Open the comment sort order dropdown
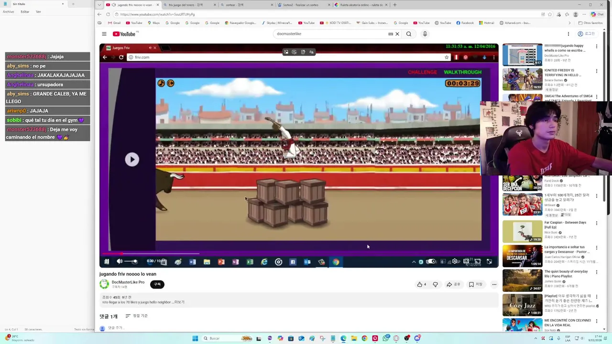 pyautogui.click(x=137, y=316)
